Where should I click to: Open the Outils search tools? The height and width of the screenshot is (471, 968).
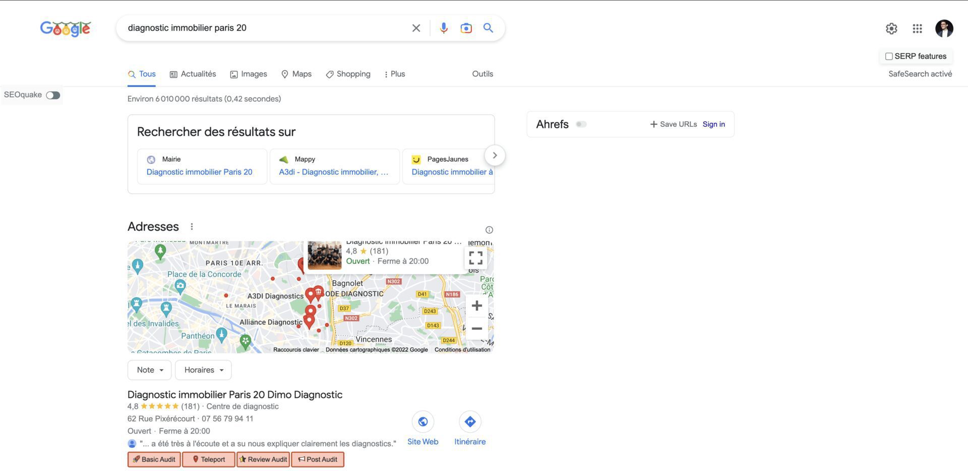482,74
